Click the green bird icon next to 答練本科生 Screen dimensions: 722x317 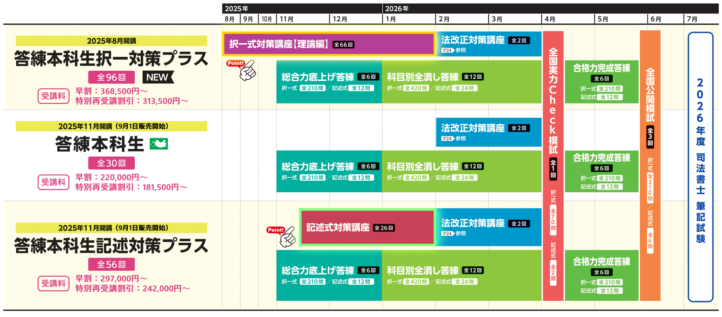pyautogui.click(x=159, y=144)
